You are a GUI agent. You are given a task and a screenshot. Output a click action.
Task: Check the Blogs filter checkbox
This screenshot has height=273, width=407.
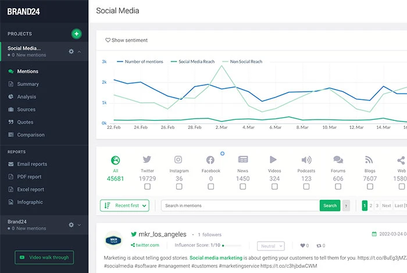coord(369,186)
